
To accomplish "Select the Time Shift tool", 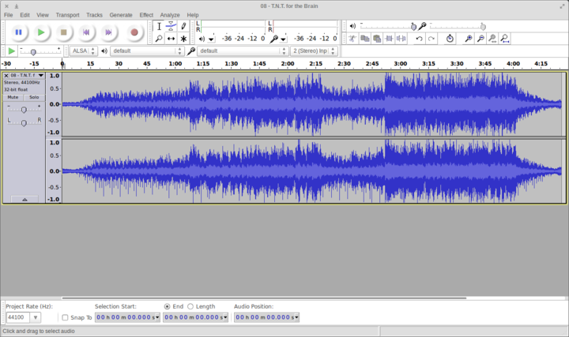I will click(x=171, y=39).
